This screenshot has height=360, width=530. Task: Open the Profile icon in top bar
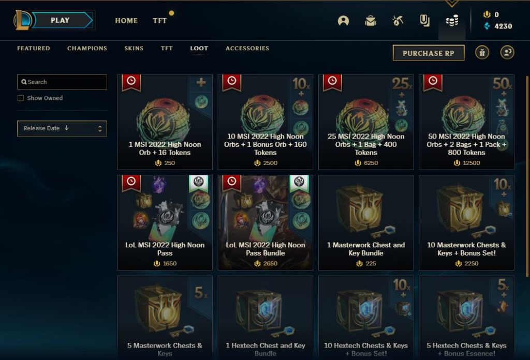[x=343, y=21]
